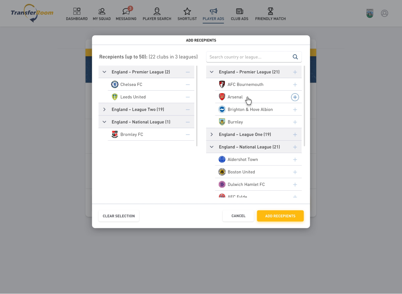Click the selected recipients list scrollbar

(197, 106)
